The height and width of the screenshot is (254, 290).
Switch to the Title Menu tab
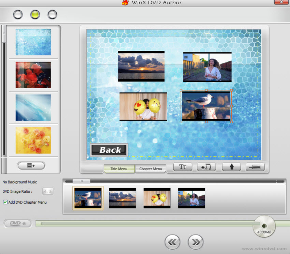[x=119, y=169]
